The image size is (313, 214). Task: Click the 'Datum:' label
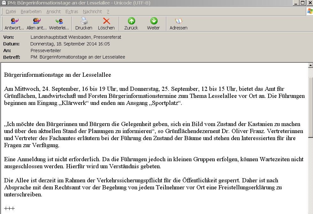11,44
